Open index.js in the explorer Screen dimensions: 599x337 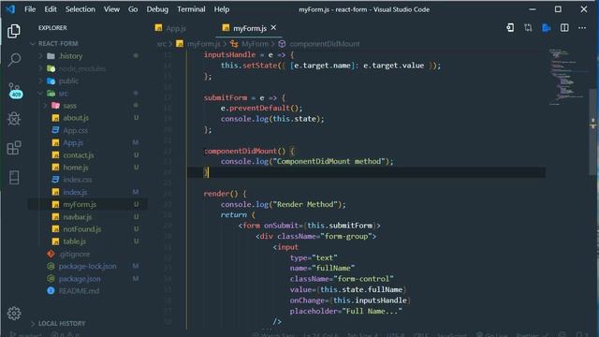(75, 192)
